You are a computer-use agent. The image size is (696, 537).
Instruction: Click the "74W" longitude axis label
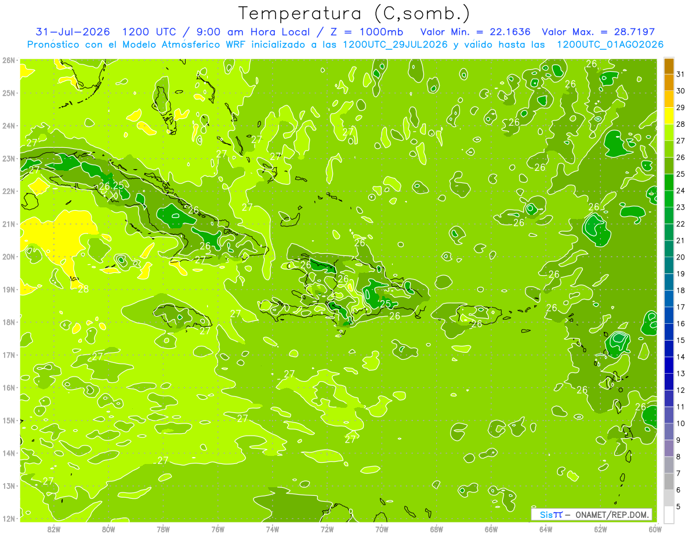point(273,529)
